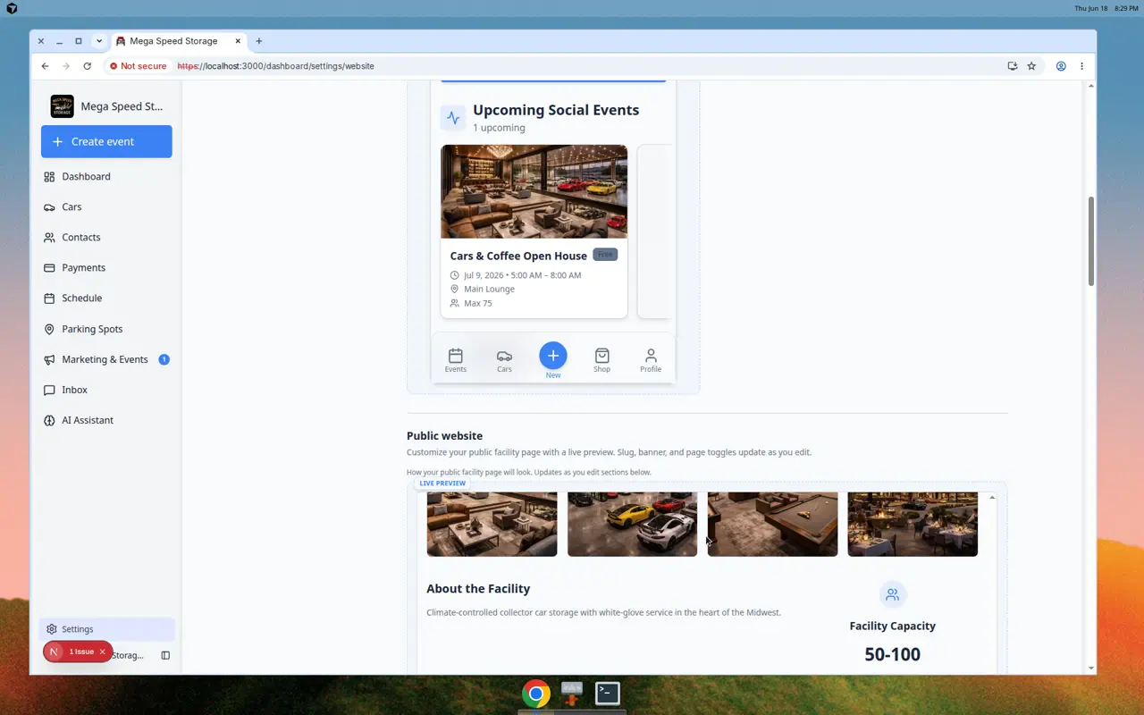
Task: Open the browser profile icon
Action: (1061, 66)
